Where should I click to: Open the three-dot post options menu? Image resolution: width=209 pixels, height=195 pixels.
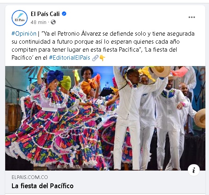[192, 17]
